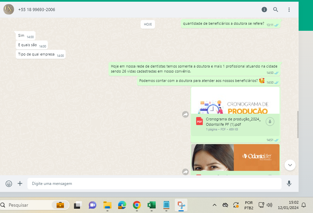Image resolution: width=313 pixels, height=213 pixels.
Task: Open the Odontolife image thumbnail
Action: [x=235, y=158]
